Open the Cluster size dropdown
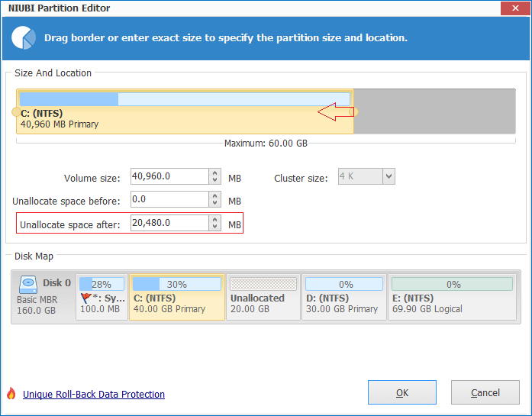Screen dimensions: 532x416 [388, 177]
